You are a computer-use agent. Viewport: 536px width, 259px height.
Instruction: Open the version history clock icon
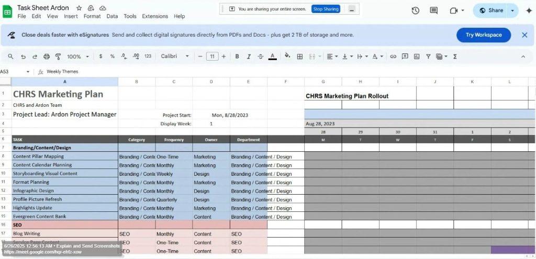tap(415, 10)
